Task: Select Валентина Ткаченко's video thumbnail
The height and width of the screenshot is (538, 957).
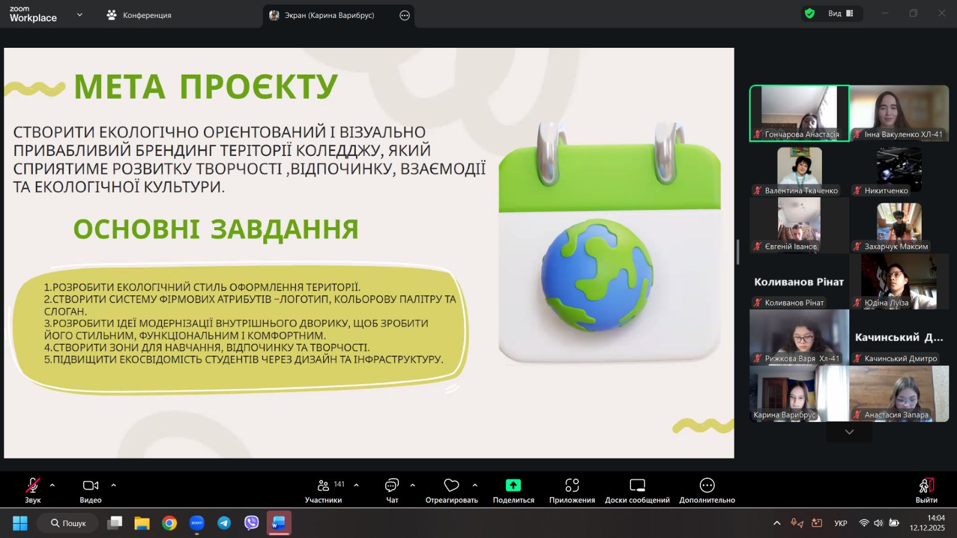Action: coord(799,169)
